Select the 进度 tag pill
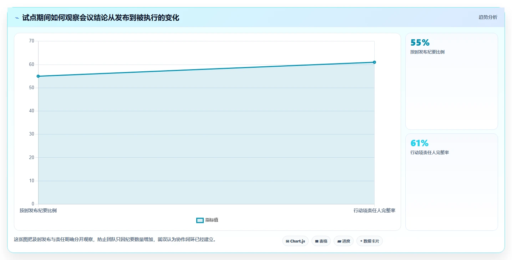 click(344, 241)
